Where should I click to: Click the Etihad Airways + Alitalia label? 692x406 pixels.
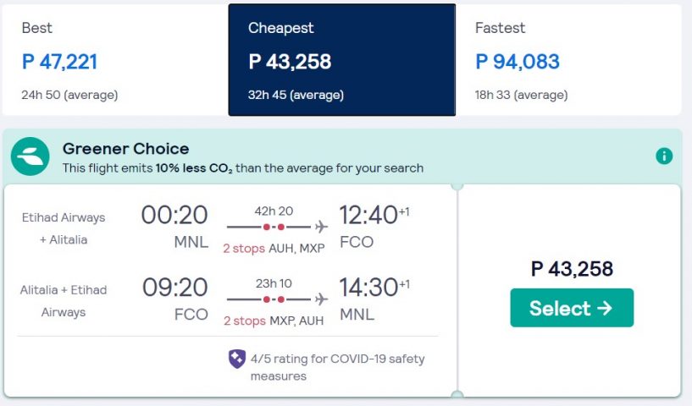[x=64, y=228]
